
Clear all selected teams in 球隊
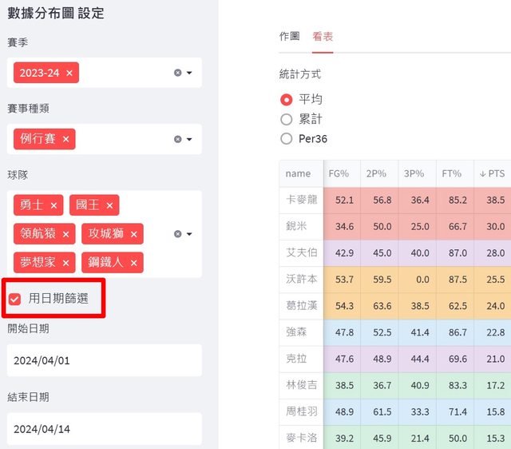pyautogui.click(x=177, y=234)
